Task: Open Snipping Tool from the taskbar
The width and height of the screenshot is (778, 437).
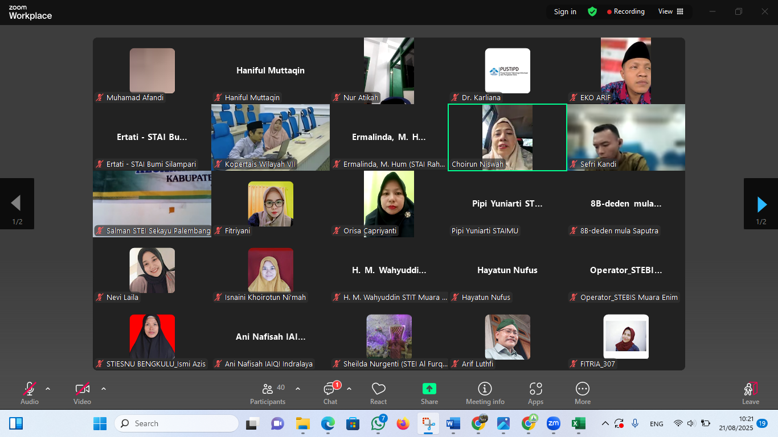Action: tap(428, 423)
